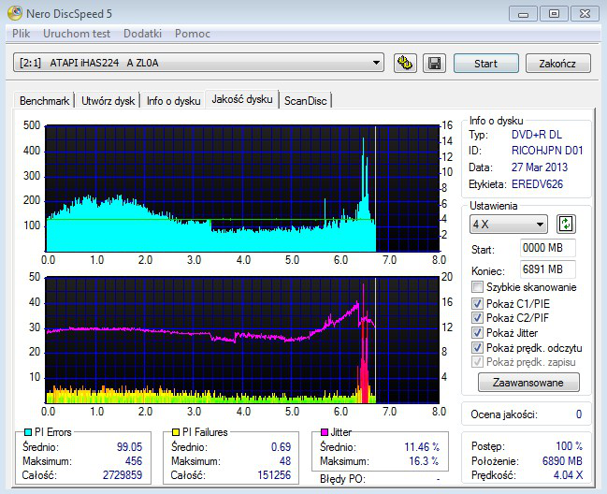Click Jitter average 11.46 % value

[x=422, y=447]
